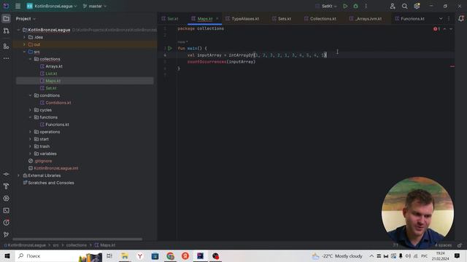
Task: Open Code With Me user icon
Action: [x=393, y=6]
